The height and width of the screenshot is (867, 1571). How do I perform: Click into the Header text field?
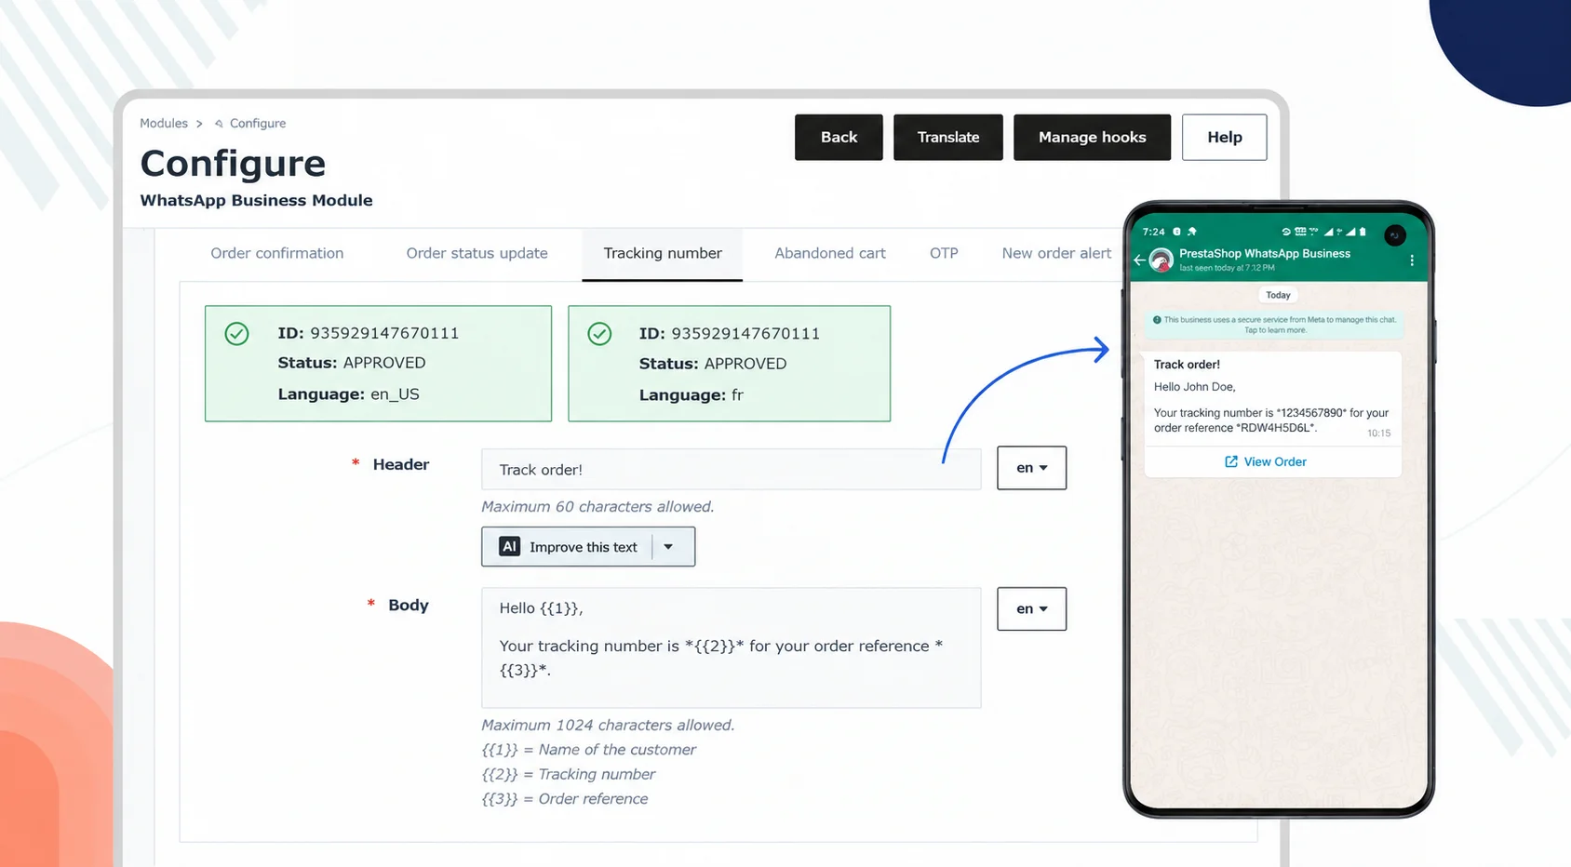[x=731, y=469]
